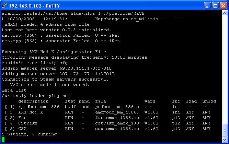Click master server '207.173.177.11:27010' line
Viewport: 229px width, 144px height.
pyautogui.click(x=58, y=74)
